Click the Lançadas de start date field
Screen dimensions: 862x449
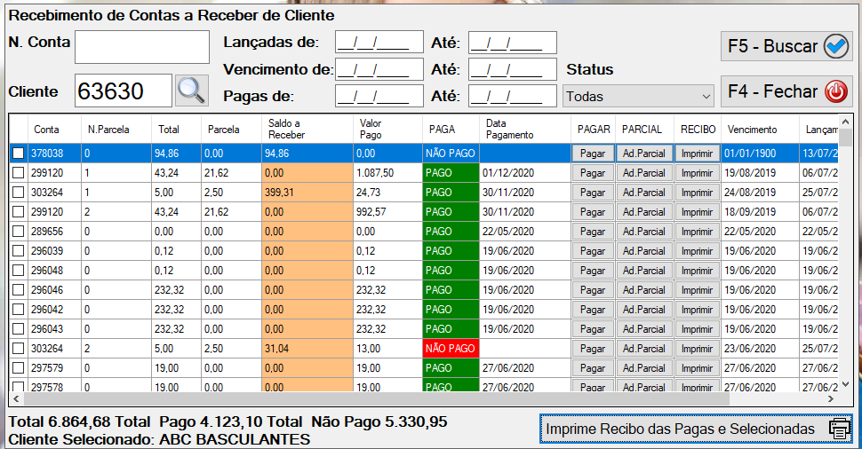point(379,43)
